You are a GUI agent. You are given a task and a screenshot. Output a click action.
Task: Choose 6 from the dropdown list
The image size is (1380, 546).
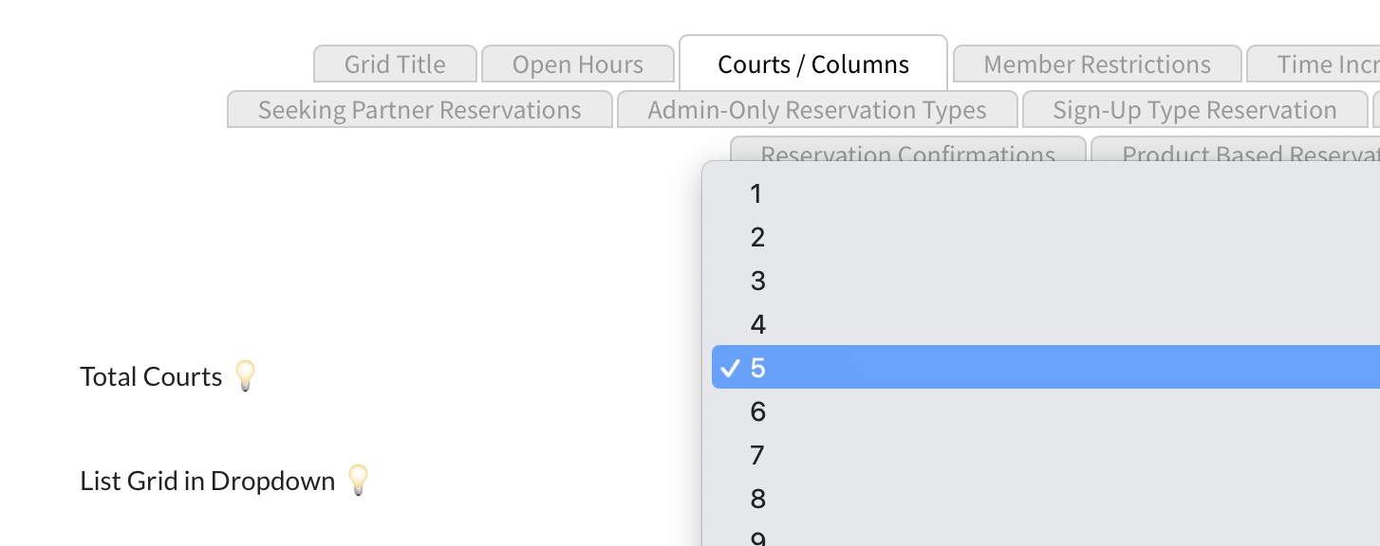(x=756, y=412)
